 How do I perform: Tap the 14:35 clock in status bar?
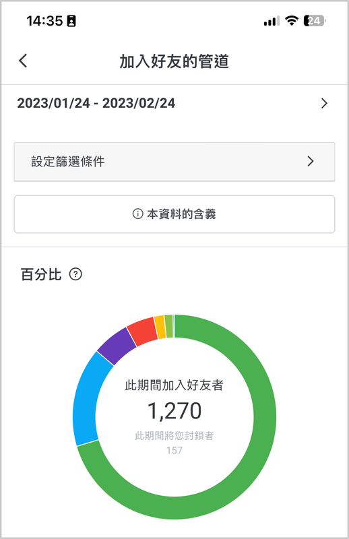44,21
